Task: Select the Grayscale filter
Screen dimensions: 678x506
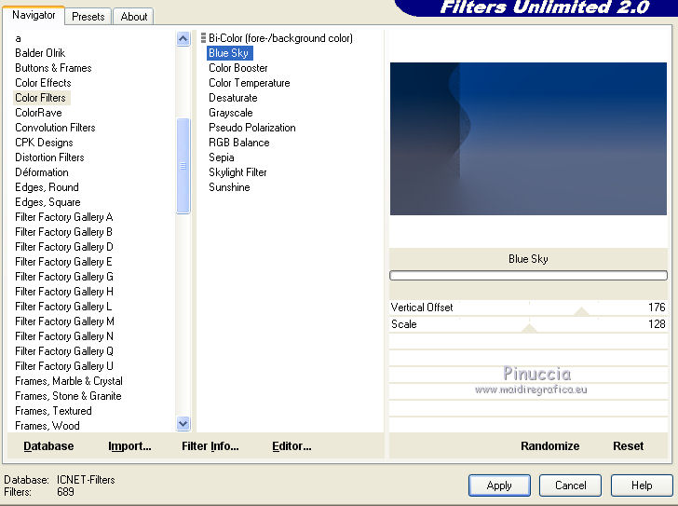Action: pos(231,113)
